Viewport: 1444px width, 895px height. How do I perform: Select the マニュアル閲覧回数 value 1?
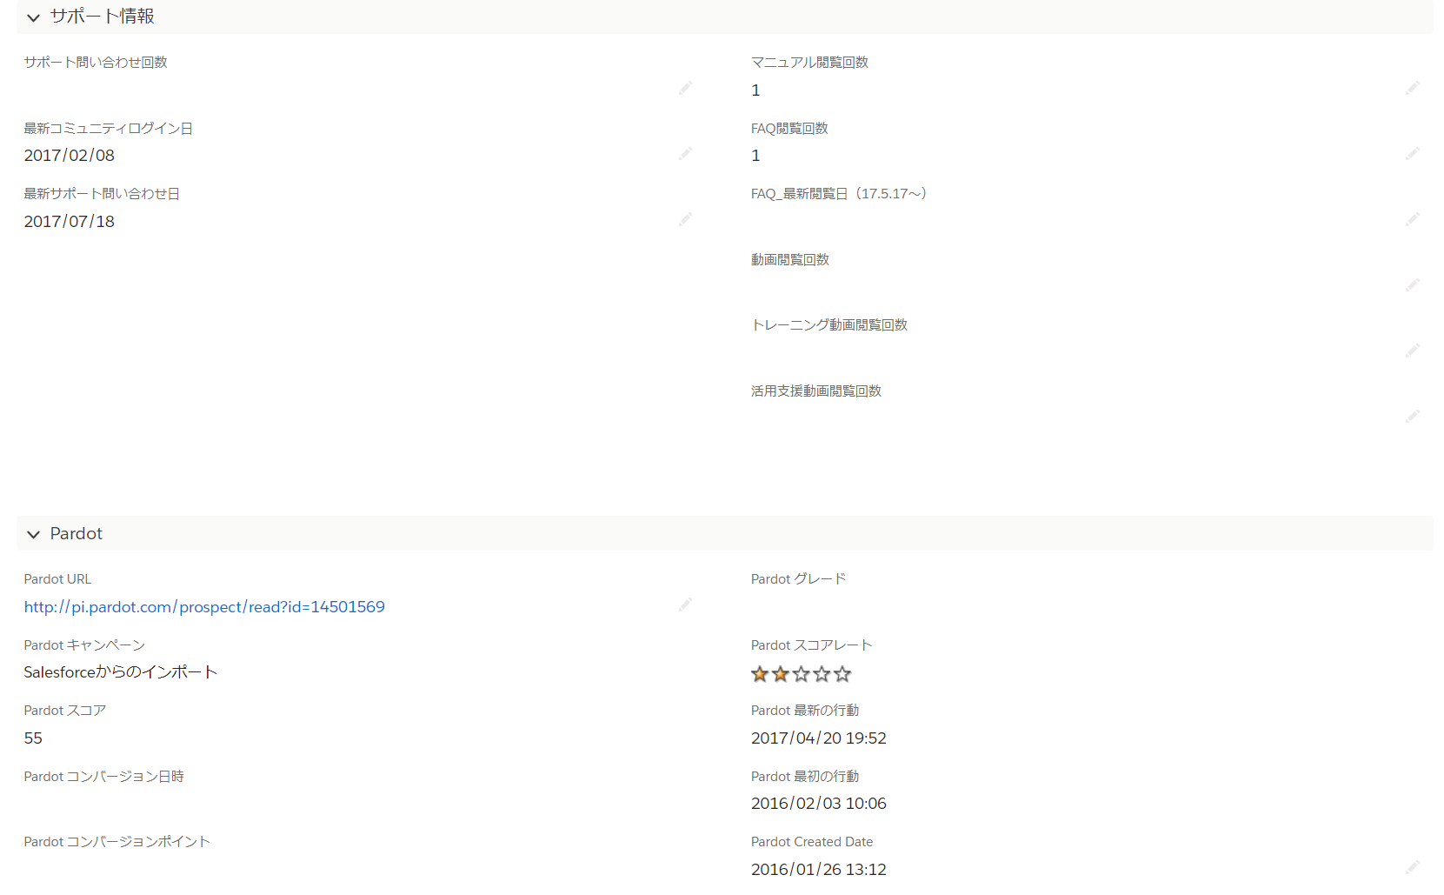coord(755,90)
